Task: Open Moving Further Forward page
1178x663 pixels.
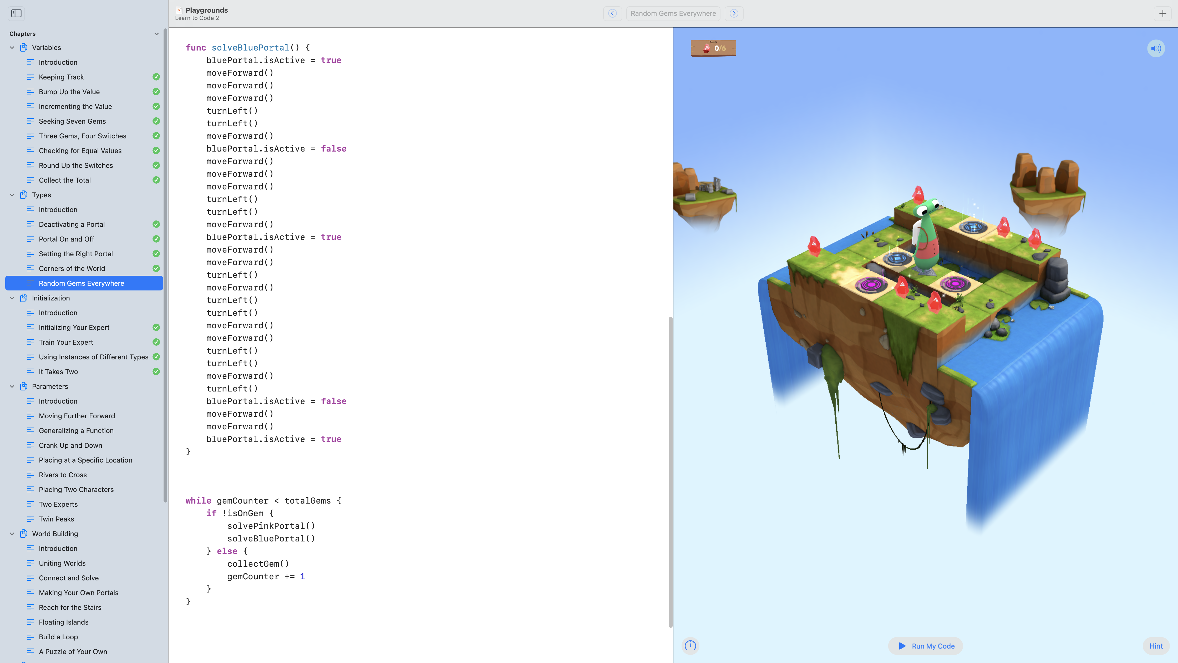Action: click(x=84, y=416)
